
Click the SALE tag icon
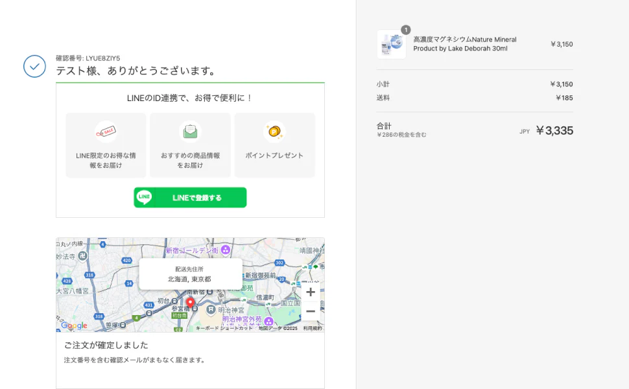[106, 132]
